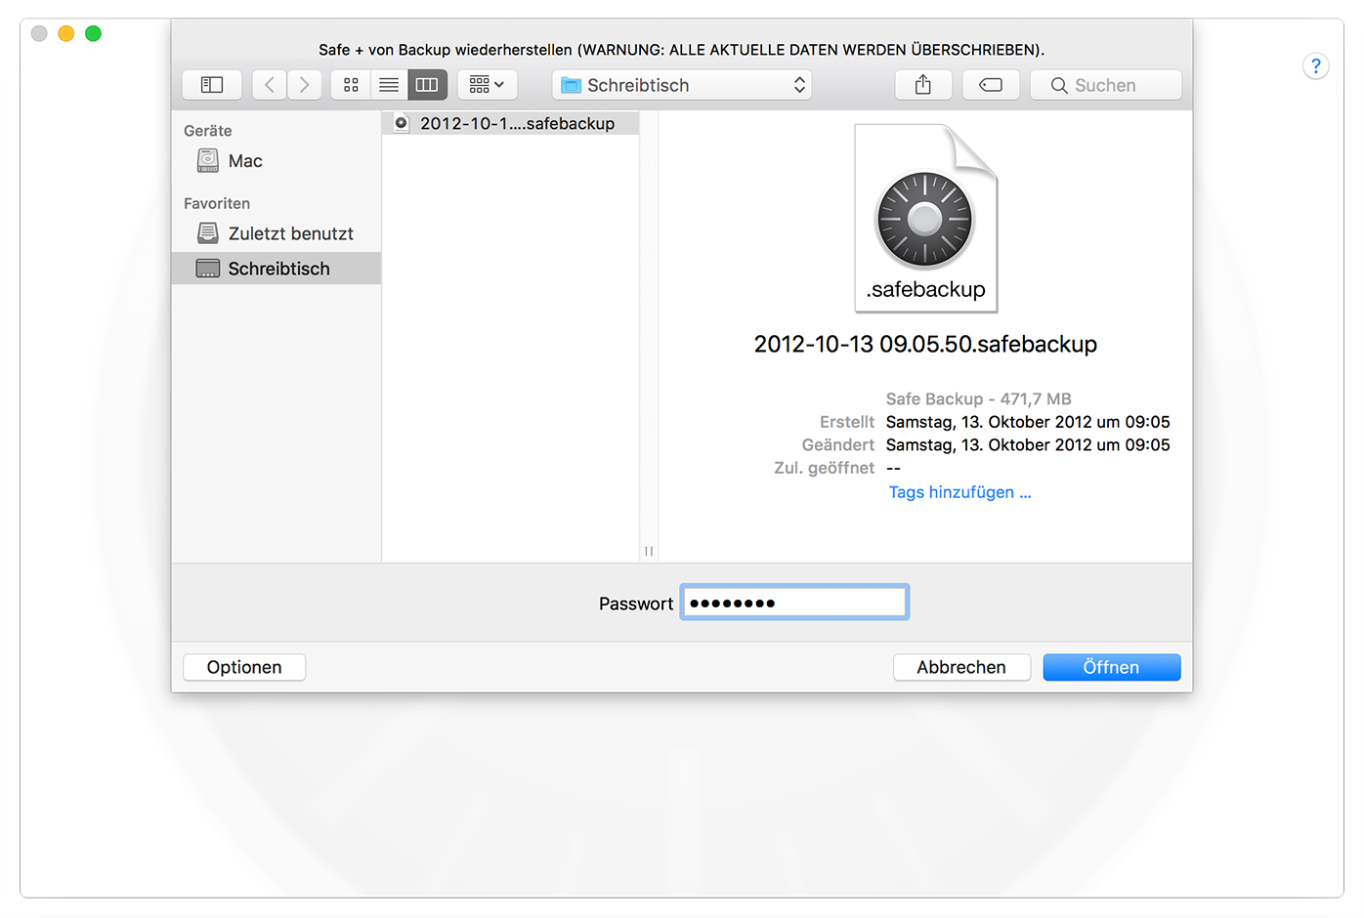The image size is (1364, 918).
Task: Click the small safebackup file icon
Action: (401, 123)
